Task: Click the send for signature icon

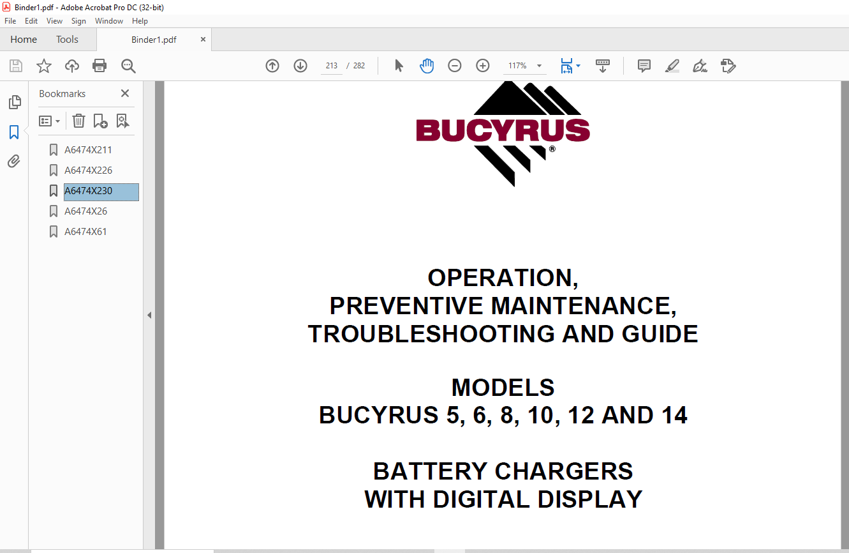Action: click(728, 66)
